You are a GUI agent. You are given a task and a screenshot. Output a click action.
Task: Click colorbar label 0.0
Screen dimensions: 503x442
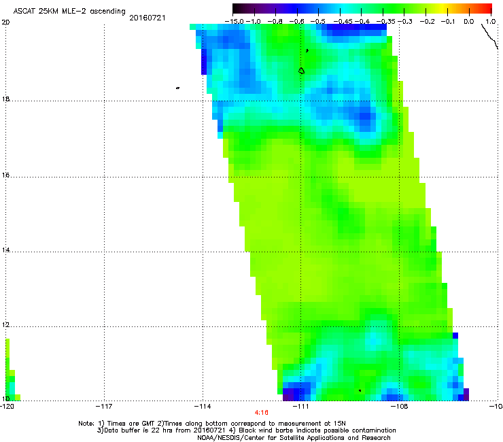click(469, 22)
